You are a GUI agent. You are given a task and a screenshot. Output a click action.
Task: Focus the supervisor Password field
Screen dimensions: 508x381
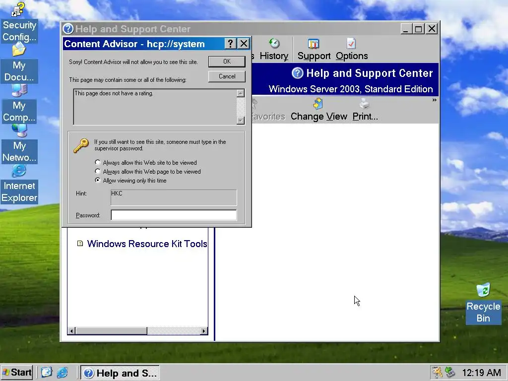tap(174, 215)
